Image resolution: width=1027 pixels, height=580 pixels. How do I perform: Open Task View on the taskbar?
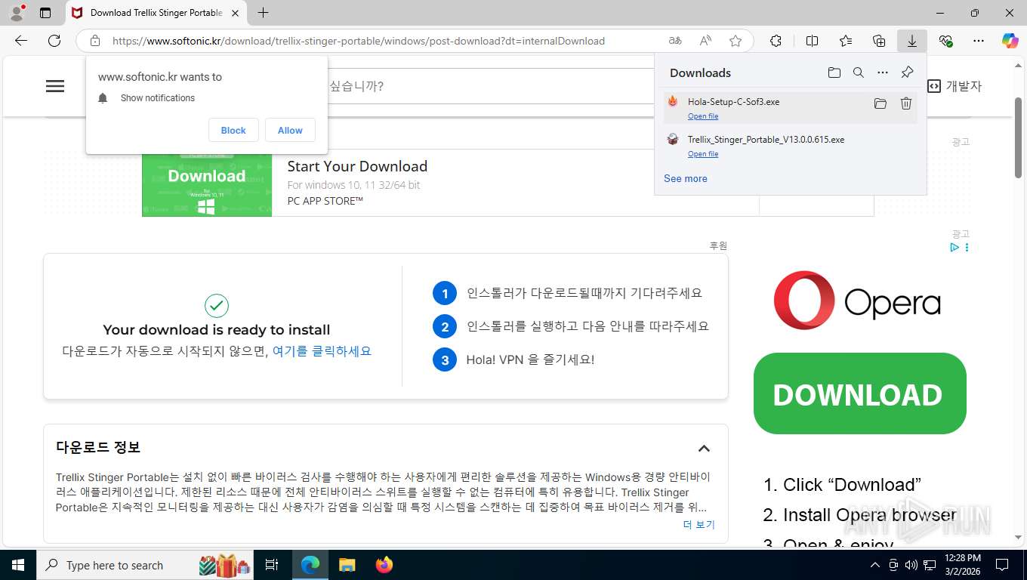click(272, 565)
